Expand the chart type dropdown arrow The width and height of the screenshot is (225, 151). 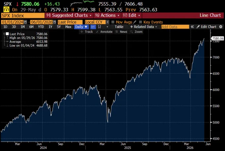107,27
